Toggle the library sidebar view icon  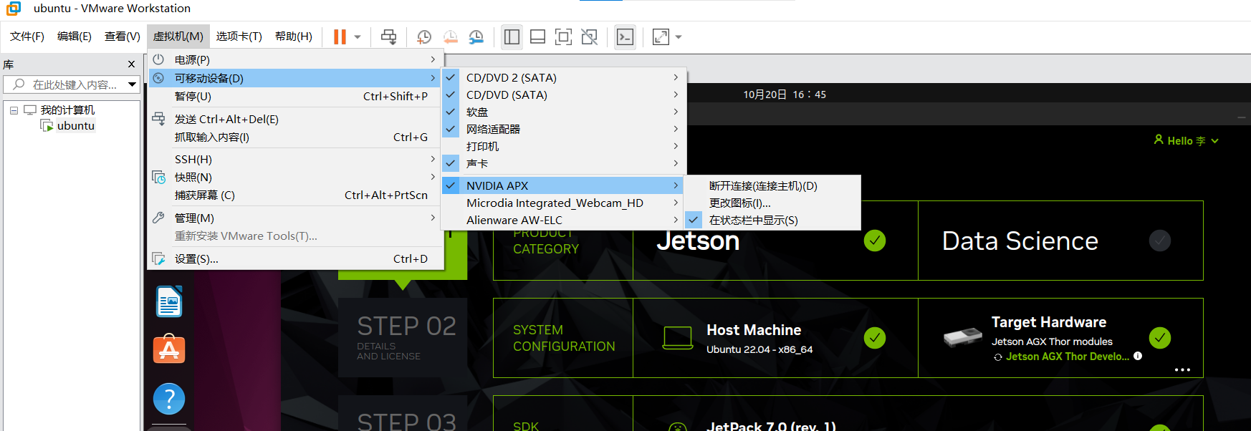[512, 37]
